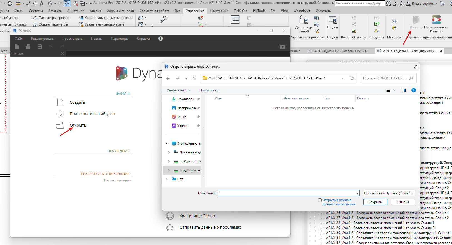This screenshot has height=245, width=452.
Task: Click the camera export icon in Dynamo
Action: click(282, 47)
